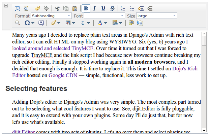Click the scrollbar up arrow
This screenshot has width=209, height=135.
pyautogui.click(x=204, y=34)
